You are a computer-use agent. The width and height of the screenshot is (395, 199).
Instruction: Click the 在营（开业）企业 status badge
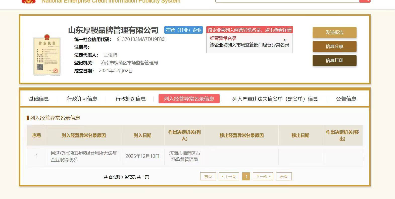183,30
